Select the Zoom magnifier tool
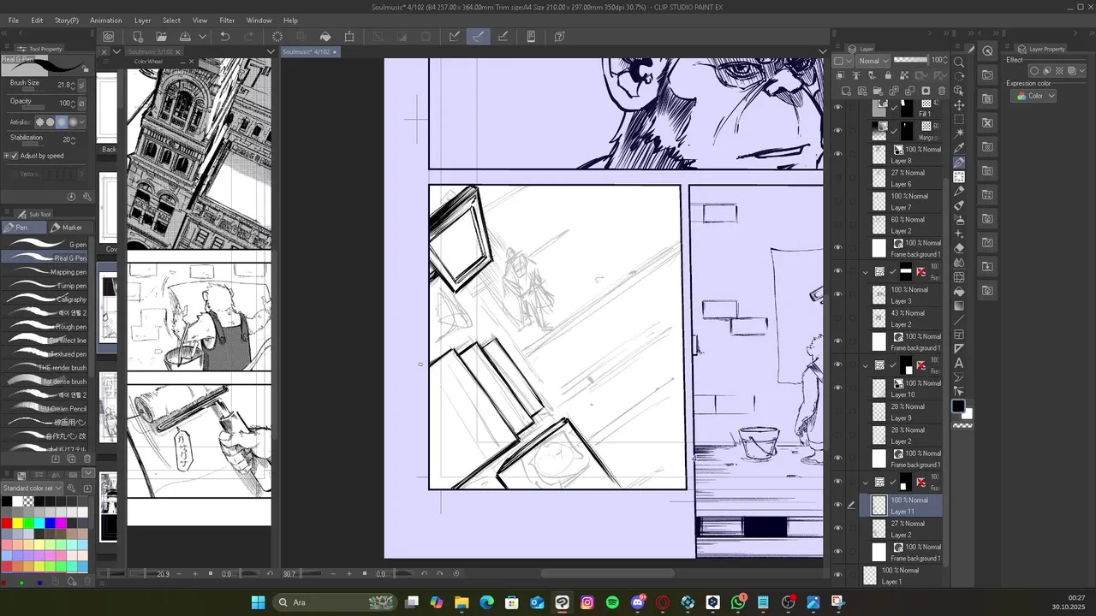 tap(959, 62)
